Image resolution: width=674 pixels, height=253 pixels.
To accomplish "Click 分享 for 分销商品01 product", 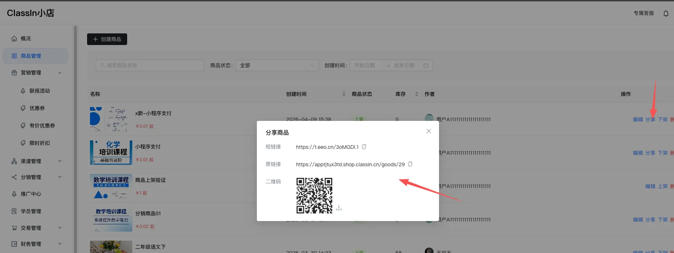I will click(650, 220).
